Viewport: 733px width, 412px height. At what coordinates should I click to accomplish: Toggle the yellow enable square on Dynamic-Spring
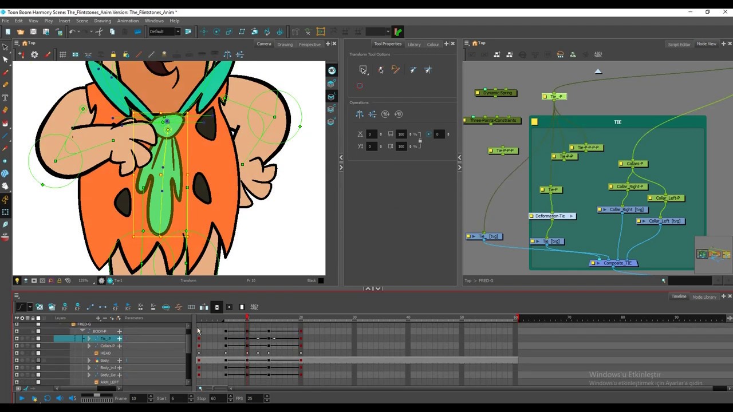tap(478, 93)
